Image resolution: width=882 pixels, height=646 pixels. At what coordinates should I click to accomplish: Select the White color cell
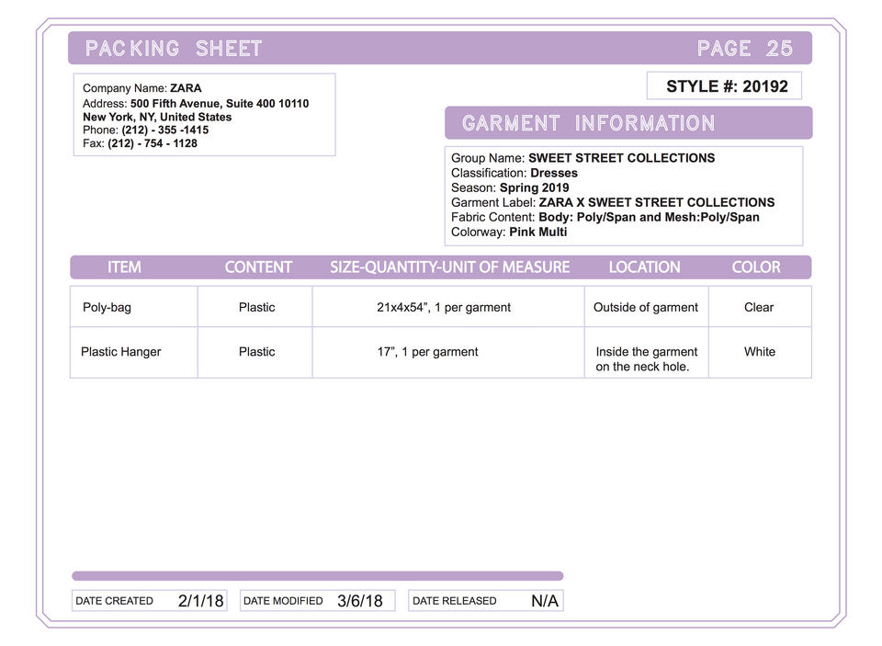[x=760, y=352]
